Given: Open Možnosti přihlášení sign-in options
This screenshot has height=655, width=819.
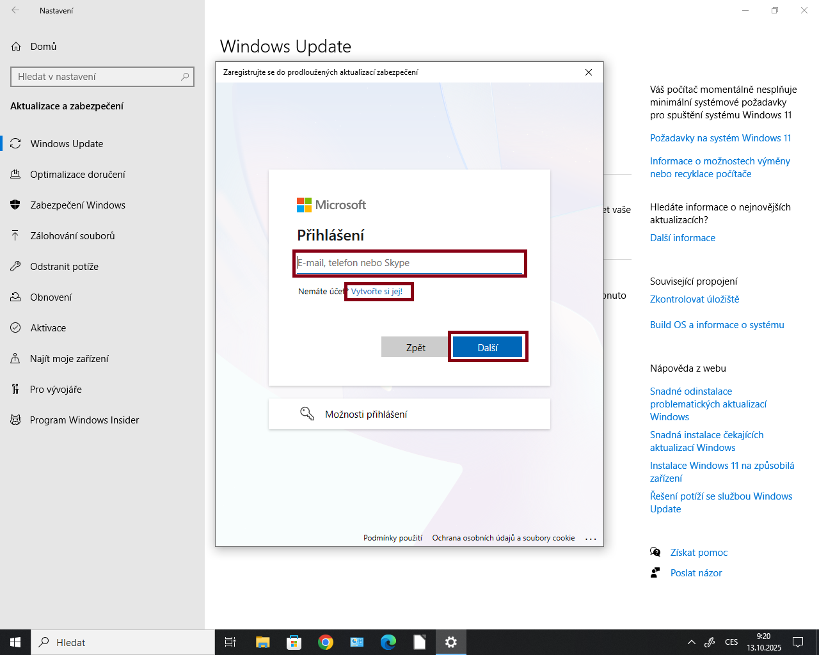Looking at the screenshot, I should [409, 414].
